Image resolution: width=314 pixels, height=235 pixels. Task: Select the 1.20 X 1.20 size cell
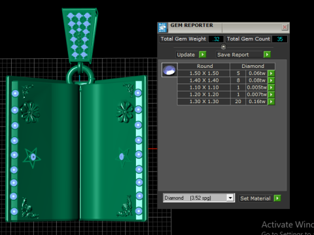pyautogui.click(x=204, y=95)
